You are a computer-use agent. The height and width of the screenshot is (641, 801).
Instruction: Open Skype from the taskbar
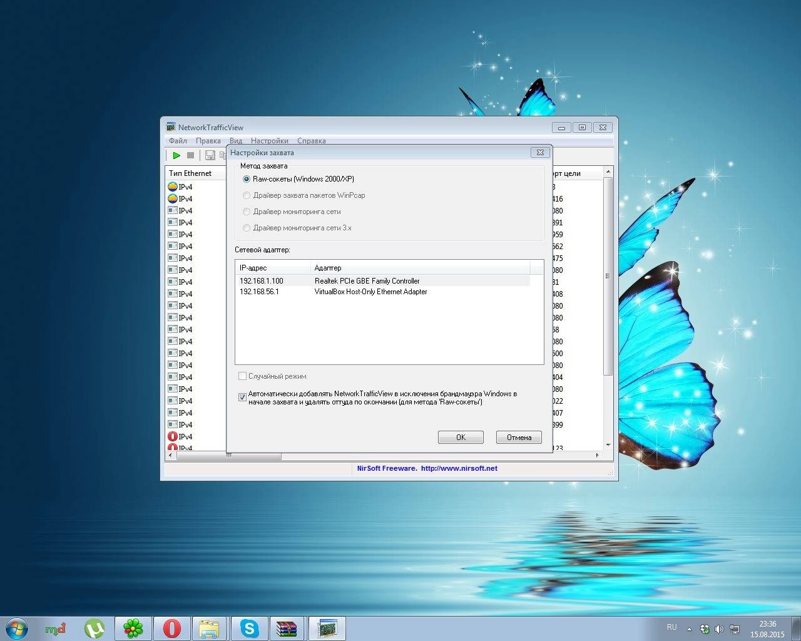click(250, 628)
